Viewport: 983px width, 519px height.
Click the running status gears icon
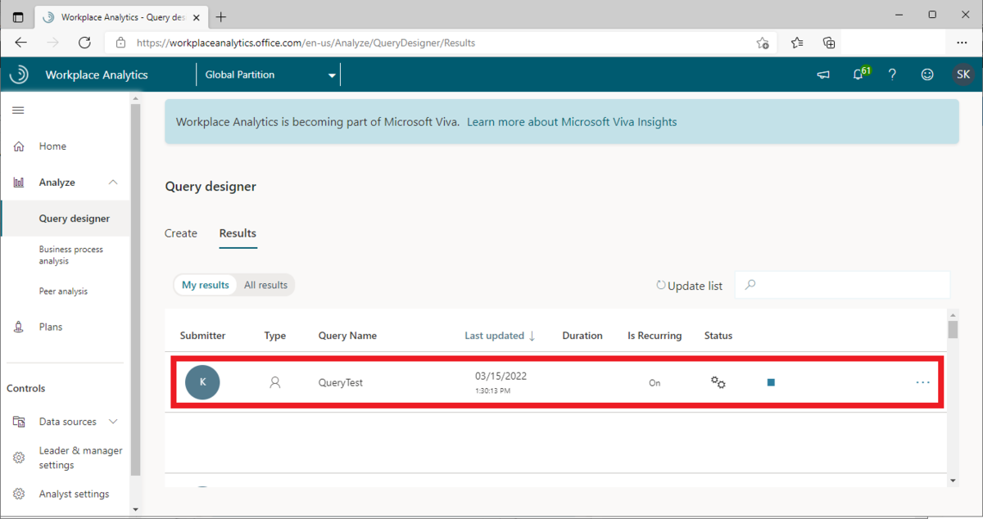[718, 382]
